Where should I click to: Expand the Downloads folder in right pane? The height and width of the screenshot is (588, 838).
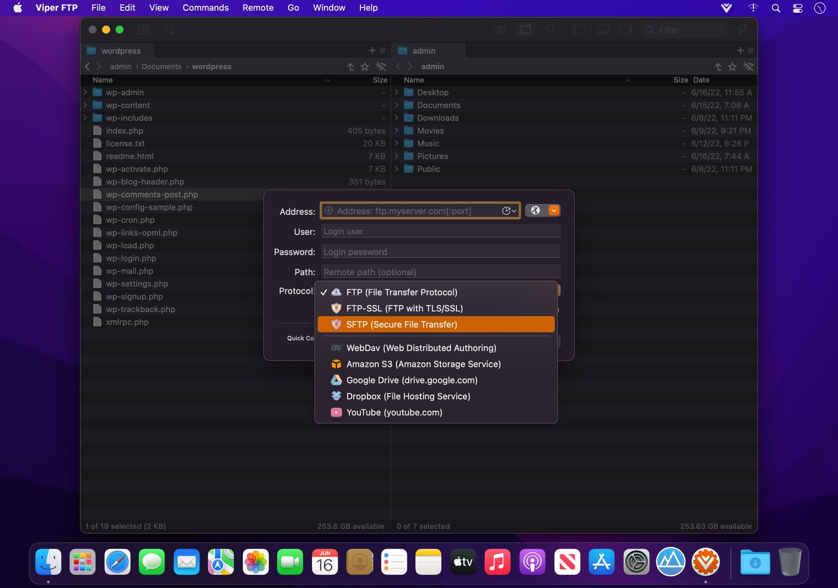click(397, 118)
